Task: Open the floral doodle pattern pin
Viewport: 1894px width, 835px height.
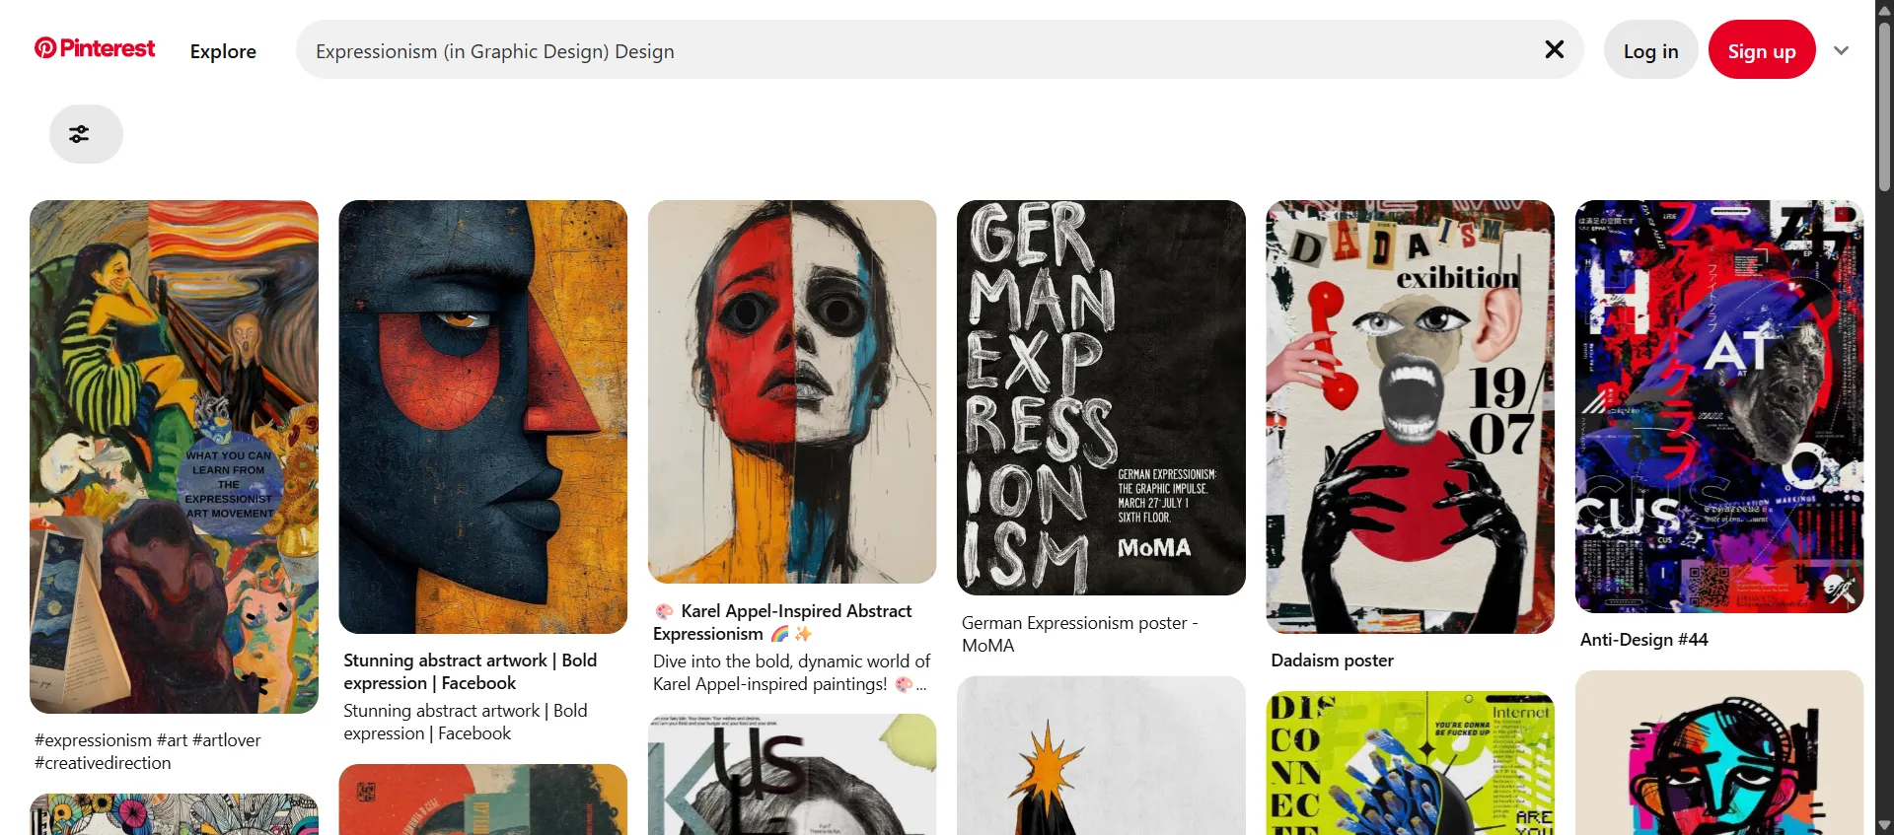Action: click(174, 814)
